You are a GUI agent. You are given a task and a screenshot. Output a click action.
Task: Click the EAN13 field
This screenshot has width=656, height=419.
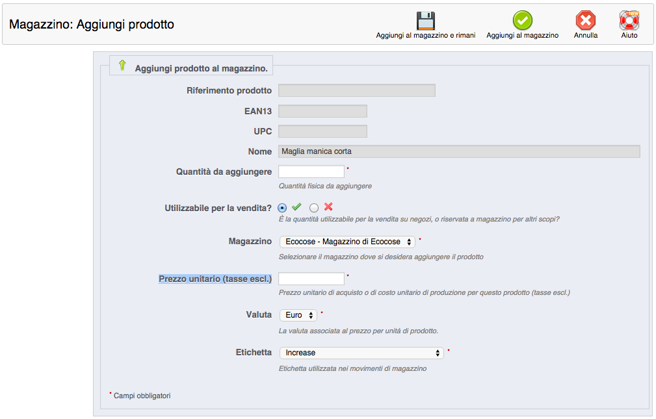322,111
